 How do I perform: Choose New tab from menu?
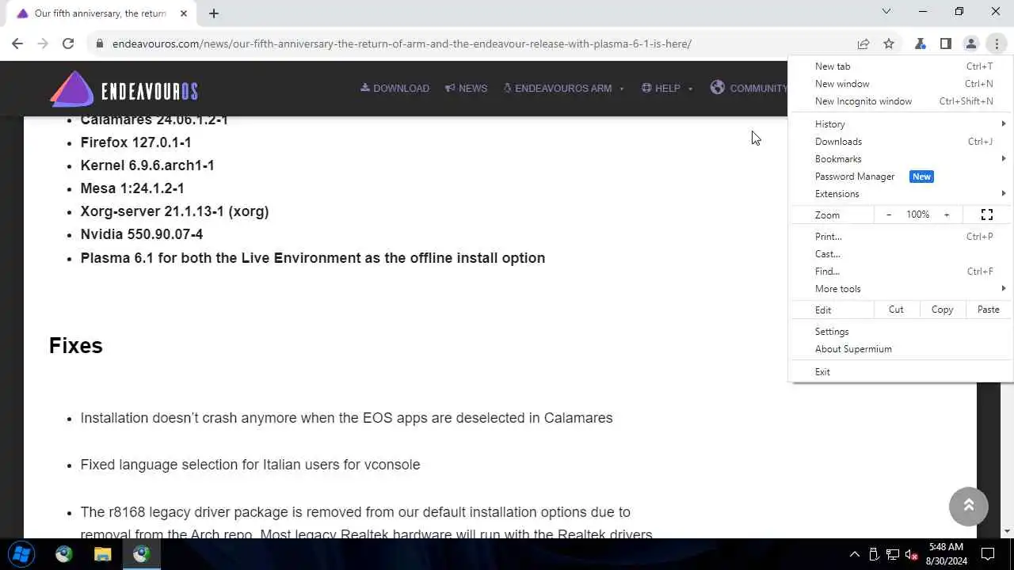click(901, 66)
